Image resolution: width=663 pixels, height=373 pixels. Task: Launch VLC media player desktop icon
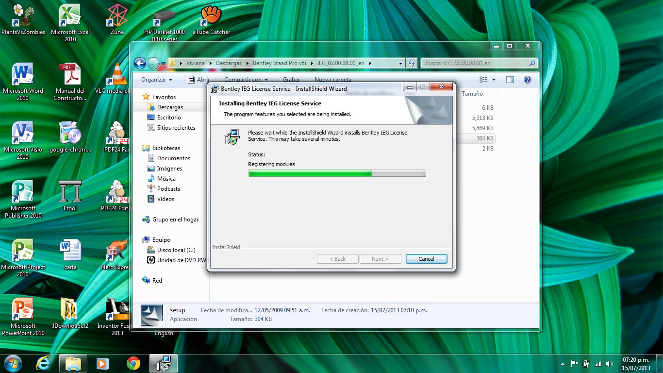tap(113, 78)
